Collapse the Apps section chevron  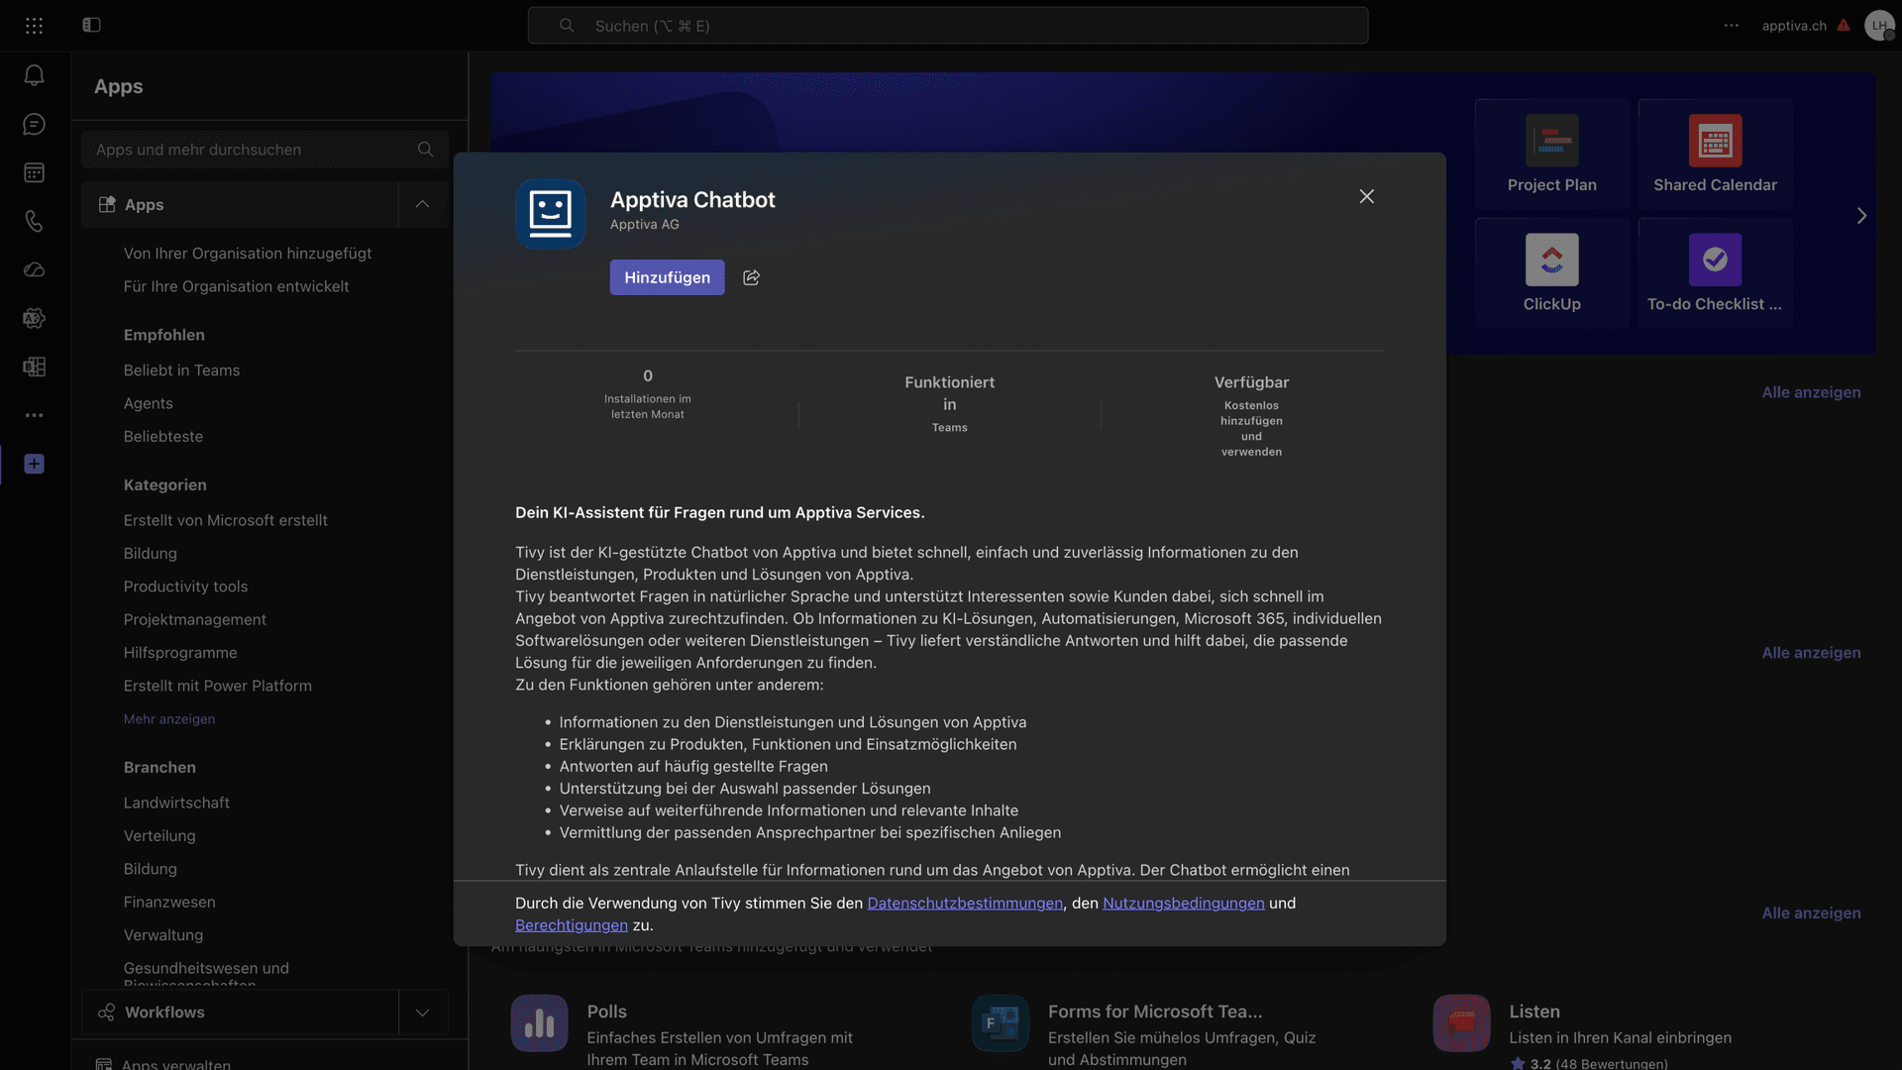[x=423, y=204]
